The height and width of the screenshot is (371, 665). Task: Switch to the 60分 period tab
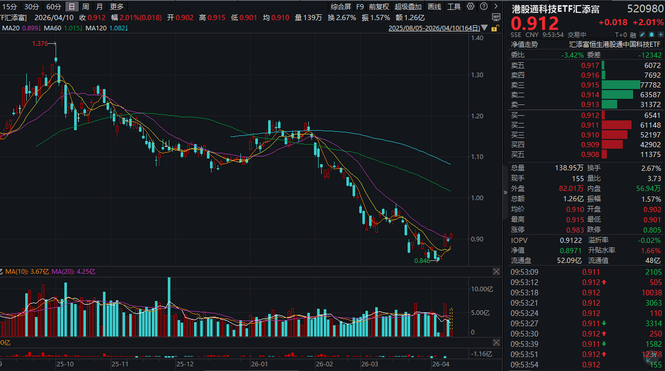pyautogui.click(x=54, y=7)
